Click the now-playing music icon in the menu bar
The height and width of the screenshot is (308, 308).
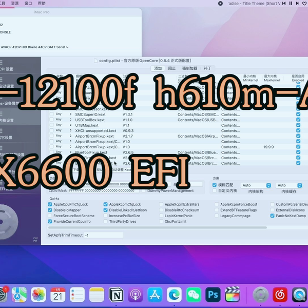tap(220, 4)
